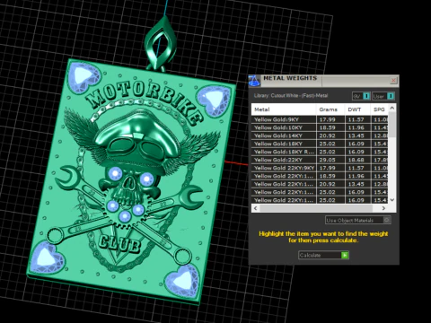Click the Calculate button

[x=323, y=255]
